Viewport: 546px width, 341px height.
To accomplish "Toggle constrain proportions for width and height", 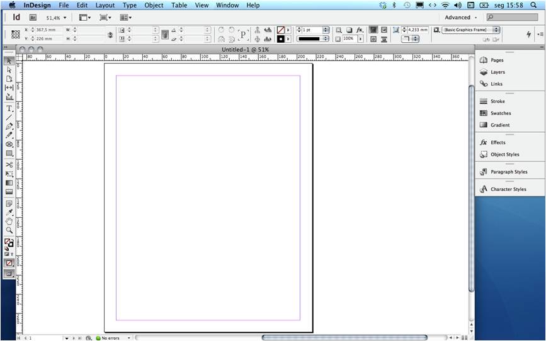I will [110, 35].
